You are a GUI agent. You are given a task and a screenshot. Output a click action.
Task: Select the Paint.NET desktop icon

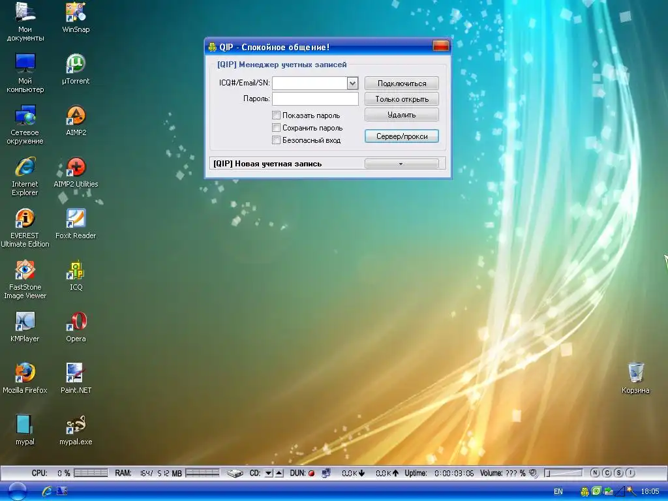click(x=76, y=378)
